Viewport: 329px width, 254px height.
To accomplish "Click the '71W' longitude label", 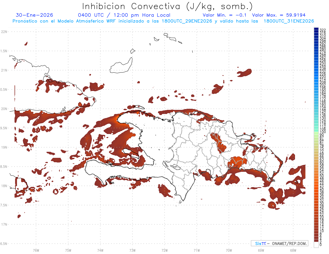I will [x=197, y=250].
